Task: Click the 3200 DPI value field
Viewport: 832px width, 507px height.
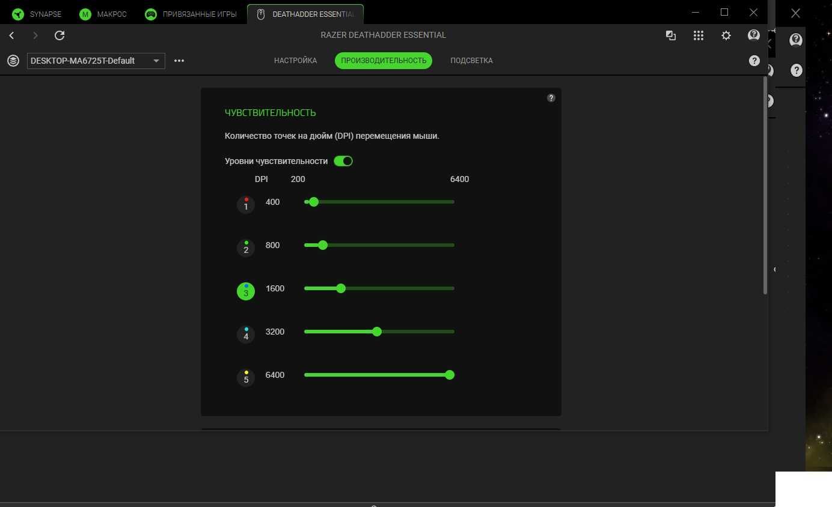Action: tap(275, 332)
